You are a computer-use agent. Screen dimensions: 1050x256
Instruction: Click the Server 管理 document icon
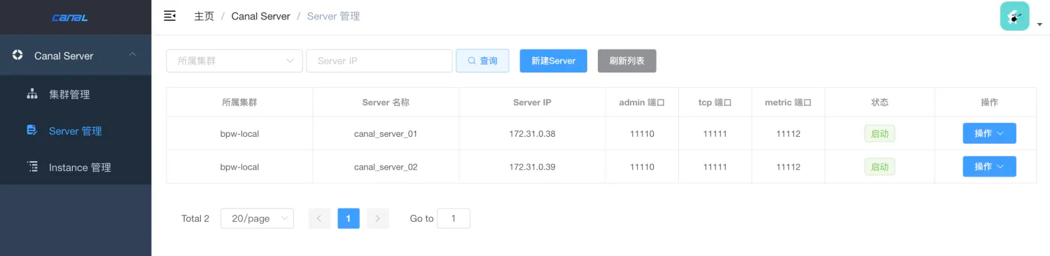[31, 130]
